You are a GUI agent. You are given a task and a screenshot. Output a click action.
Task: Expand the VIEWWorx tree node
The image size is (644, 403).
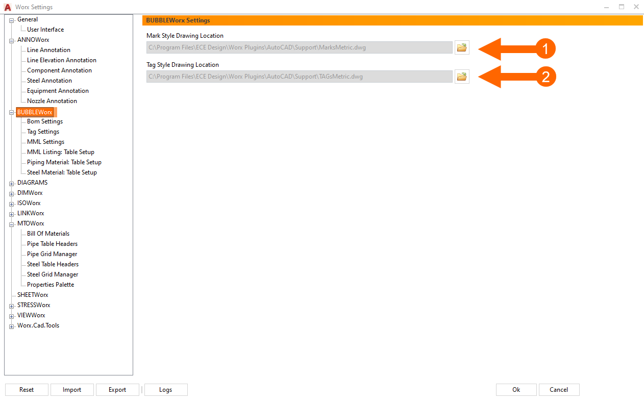coord(12,316)
